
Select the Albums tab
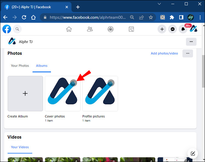coord(42,66)
